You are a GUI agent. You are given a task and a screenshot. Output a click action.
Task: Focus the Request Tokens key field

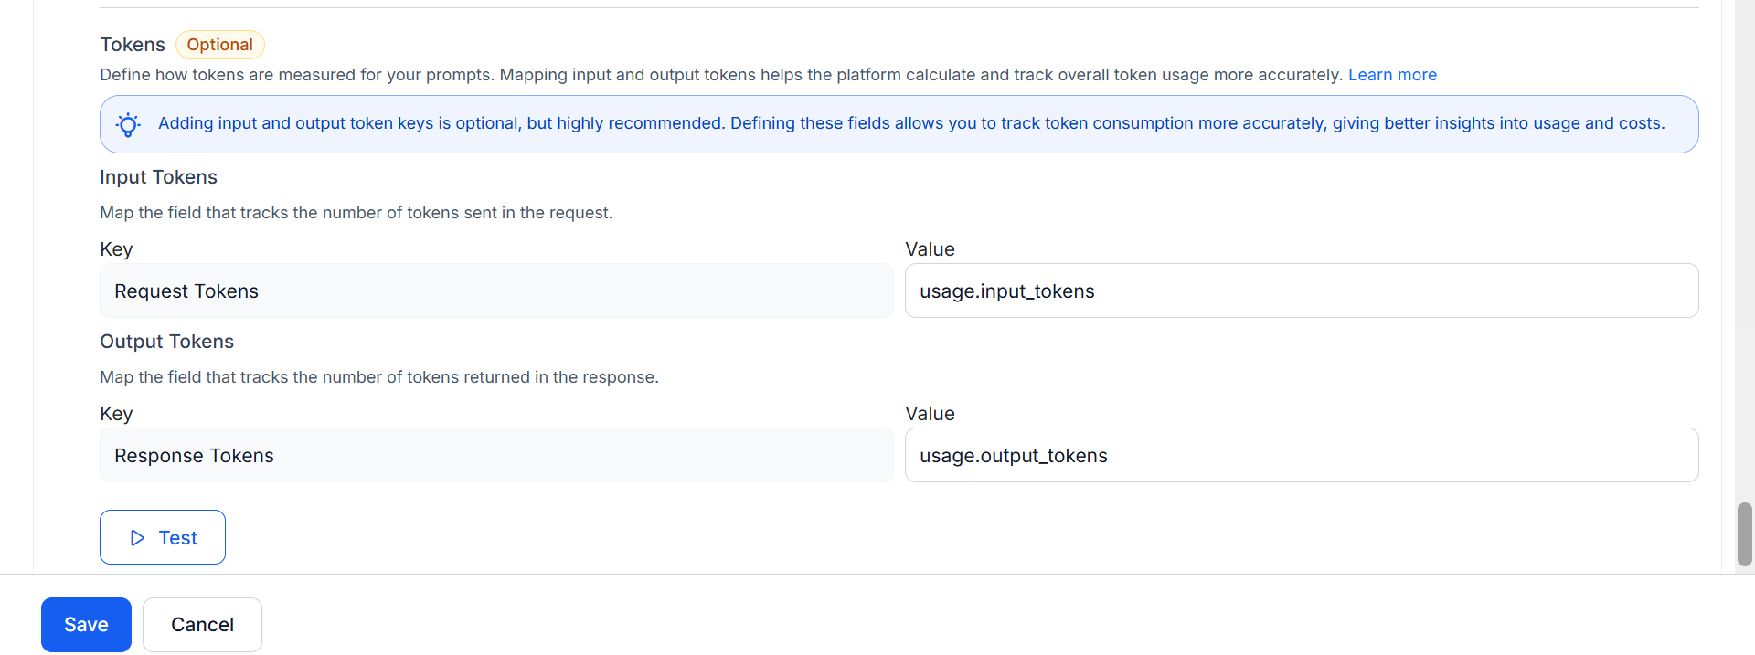[x=495, y=291]
